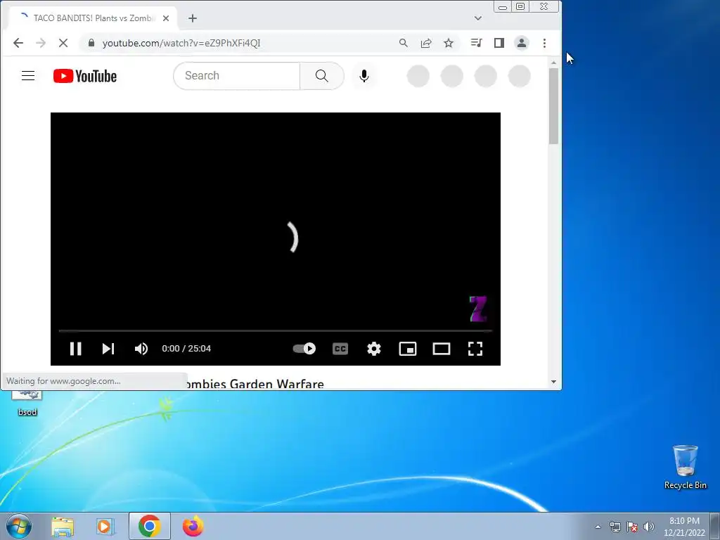
Task: Show hidden tray icons arrow
Action: tap(598, 527)
